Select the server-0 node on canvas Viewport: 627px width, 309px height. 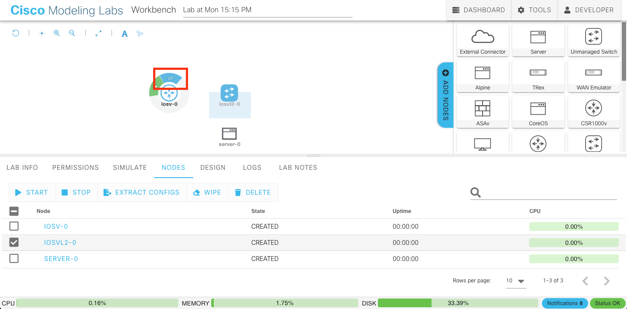point(230,134)
